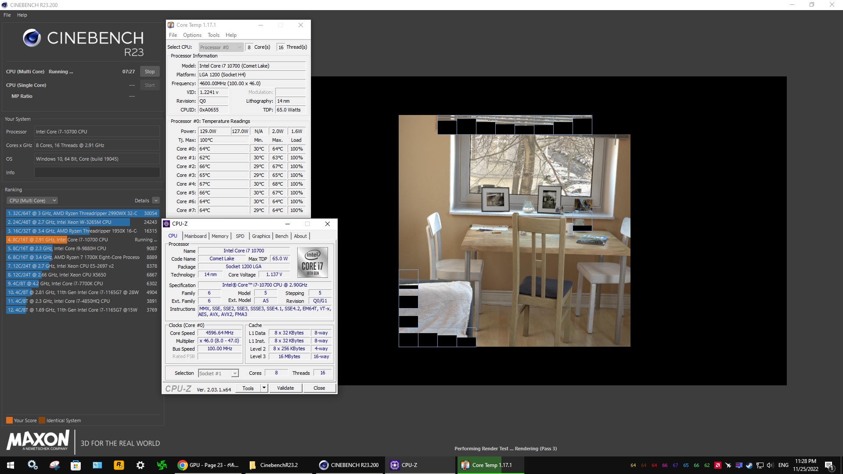
Task: Launch Rockstar Games Launcher from taskbar
Action: tap(119, 465)
